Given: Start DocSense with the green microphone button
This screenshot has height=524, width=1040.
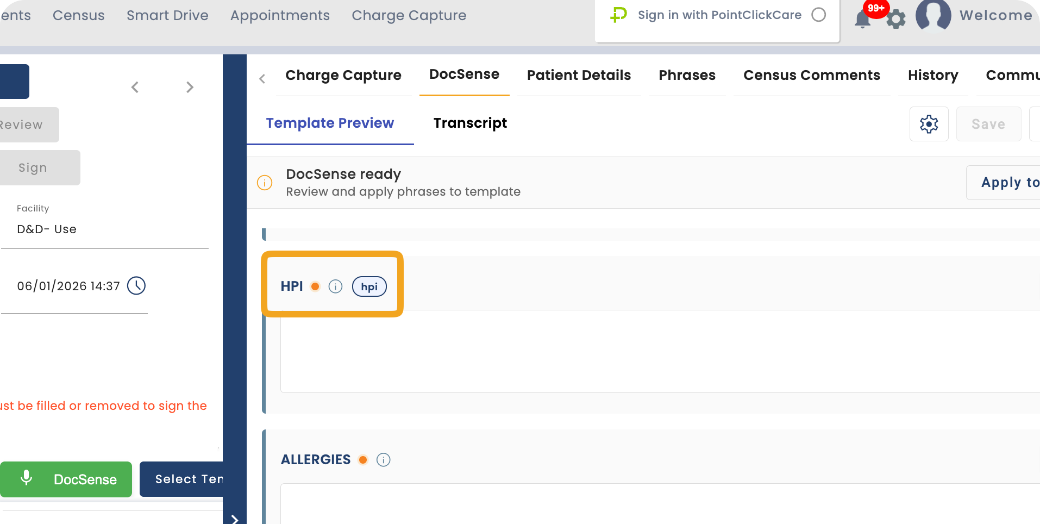Looking at the screenshot, I should point(66,479).
